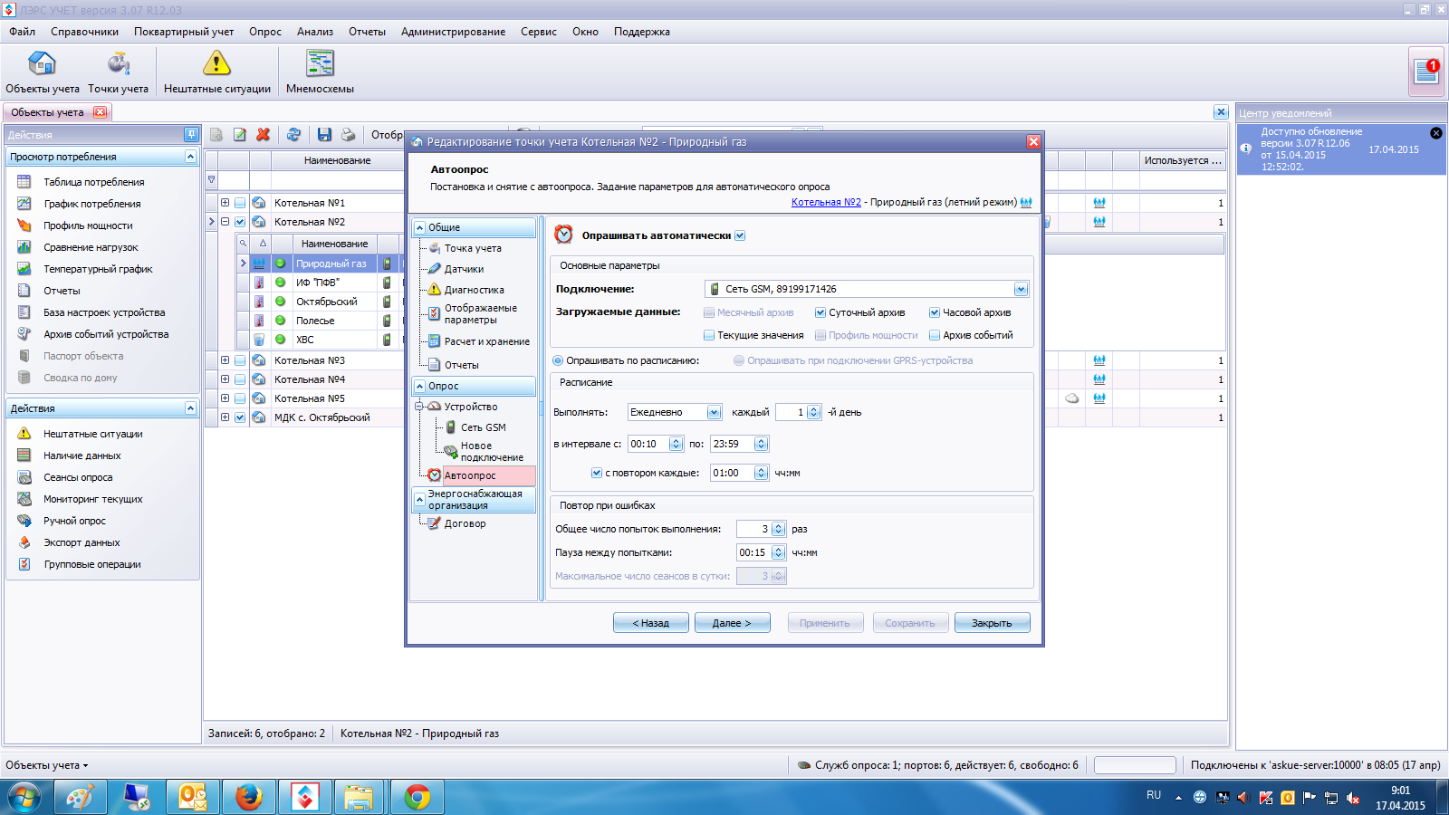Select Договор in dialog tree
Viewport: 1449px width, 815px height.
465,523
